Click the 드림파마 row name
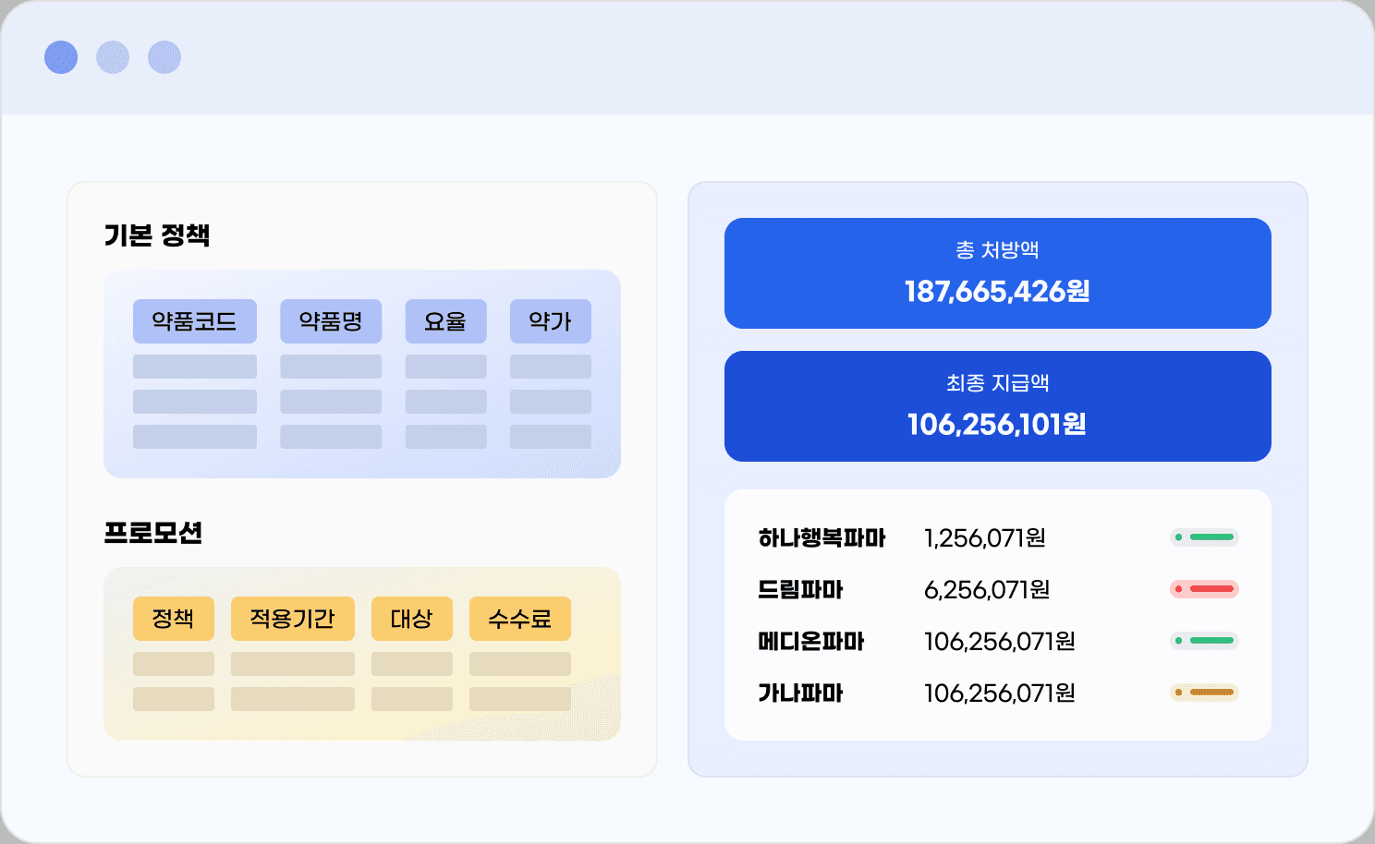This screenshot has width=1375, height=844. [800, 589]
